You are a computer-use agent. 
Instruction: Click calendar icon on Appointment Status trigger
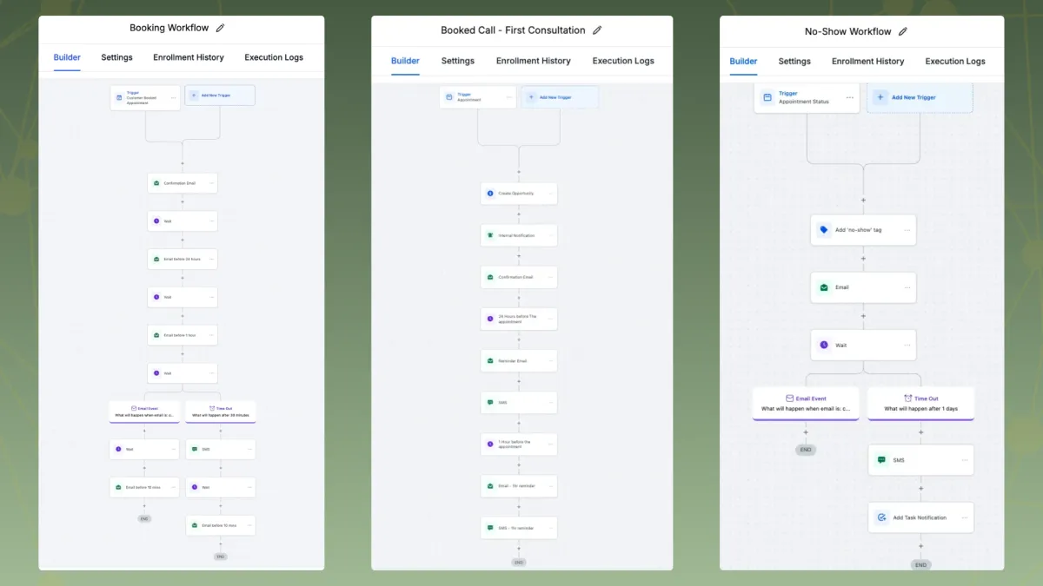(x=767, y=97)
